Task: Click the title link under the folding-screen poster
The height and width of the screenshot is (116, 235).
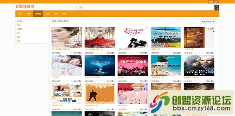Action: pos(189,49)
